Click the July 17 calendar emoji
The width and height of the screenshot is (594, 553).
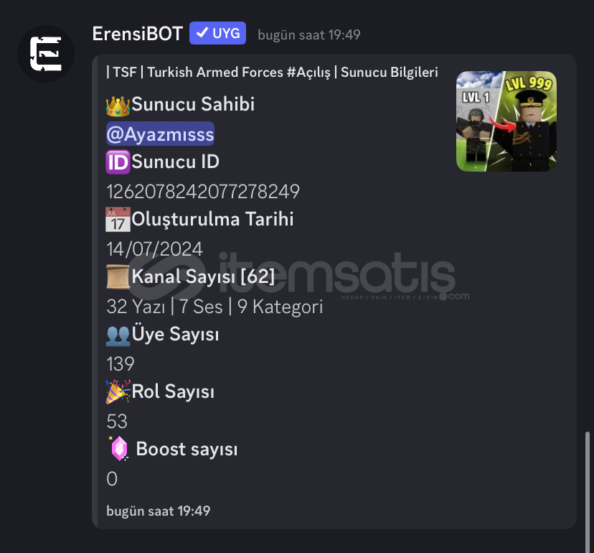pyautogui.click(x=118, y=220)
